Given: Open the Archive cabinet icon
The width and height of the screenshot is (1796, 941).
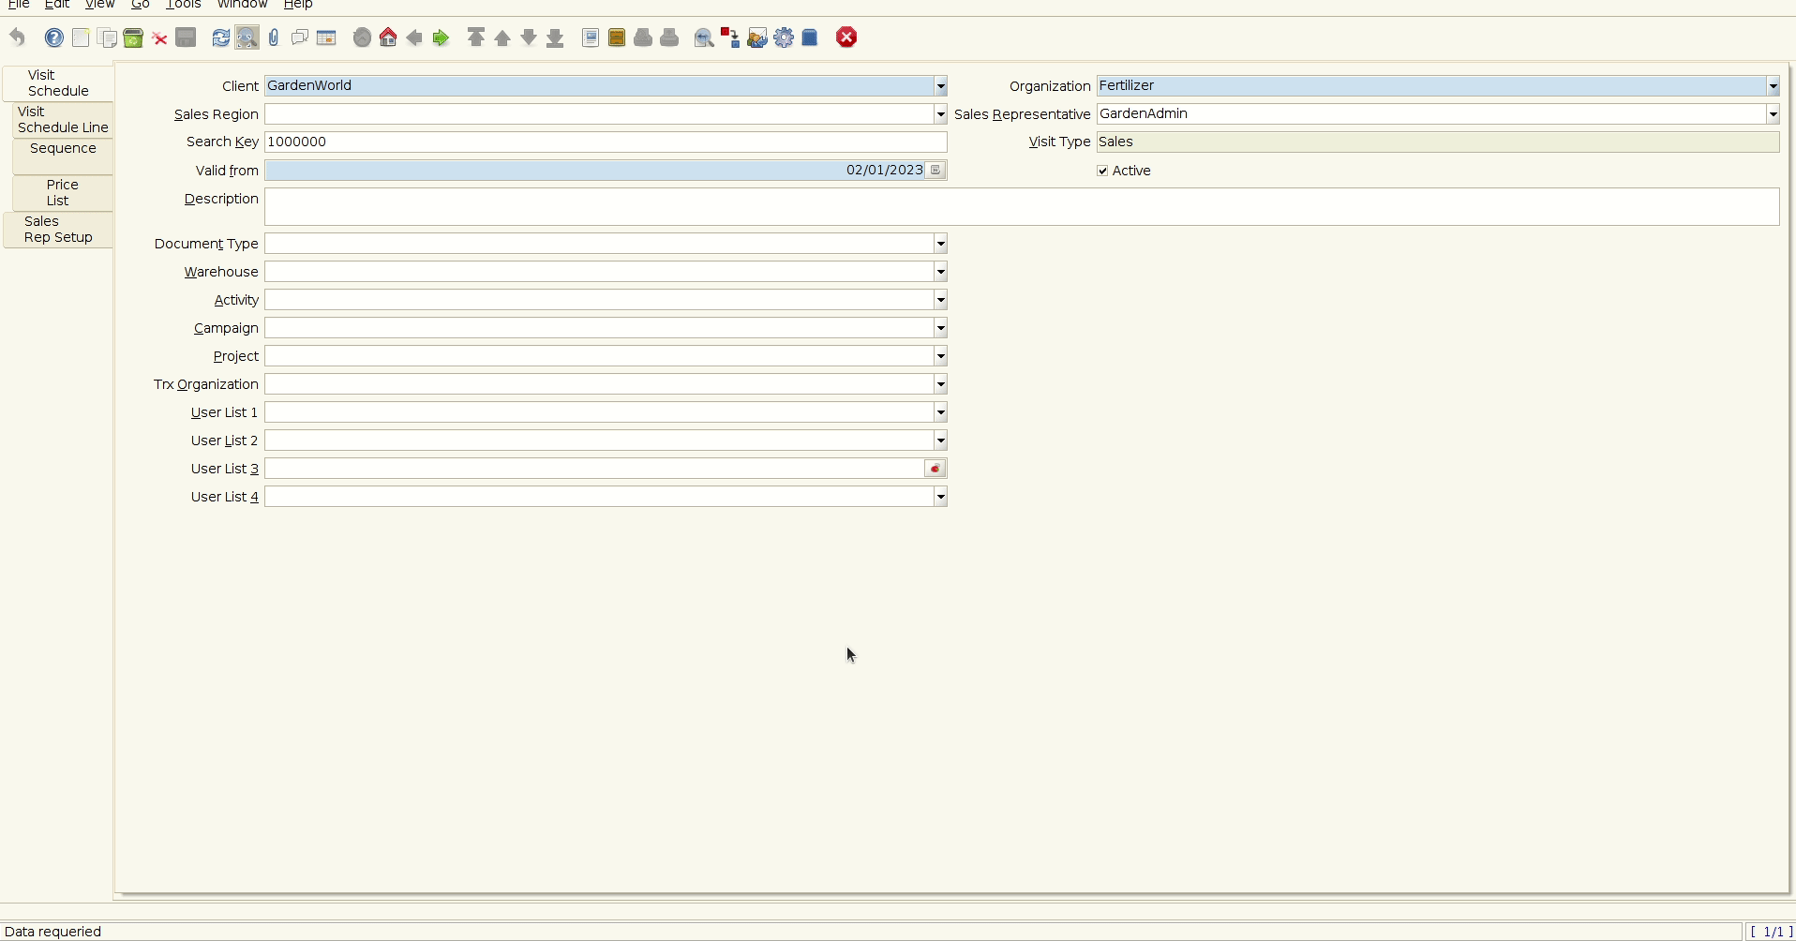Looking at the screenshot, I should pos(617,37).
